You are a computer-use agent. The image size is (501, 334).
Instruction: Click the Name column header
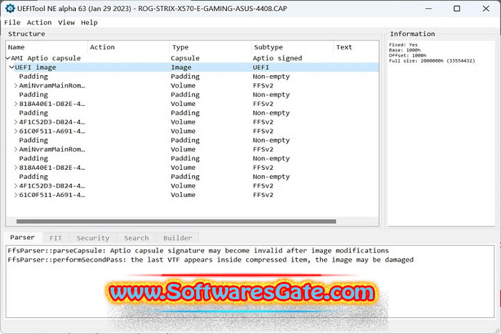pyautogui.click(x=47, y=47)
